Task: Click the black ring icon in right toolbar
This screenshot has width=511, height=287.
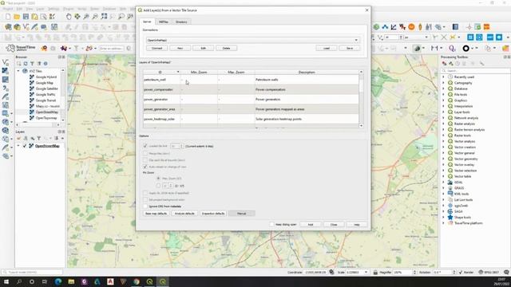Action: click(x=466, y=48)
